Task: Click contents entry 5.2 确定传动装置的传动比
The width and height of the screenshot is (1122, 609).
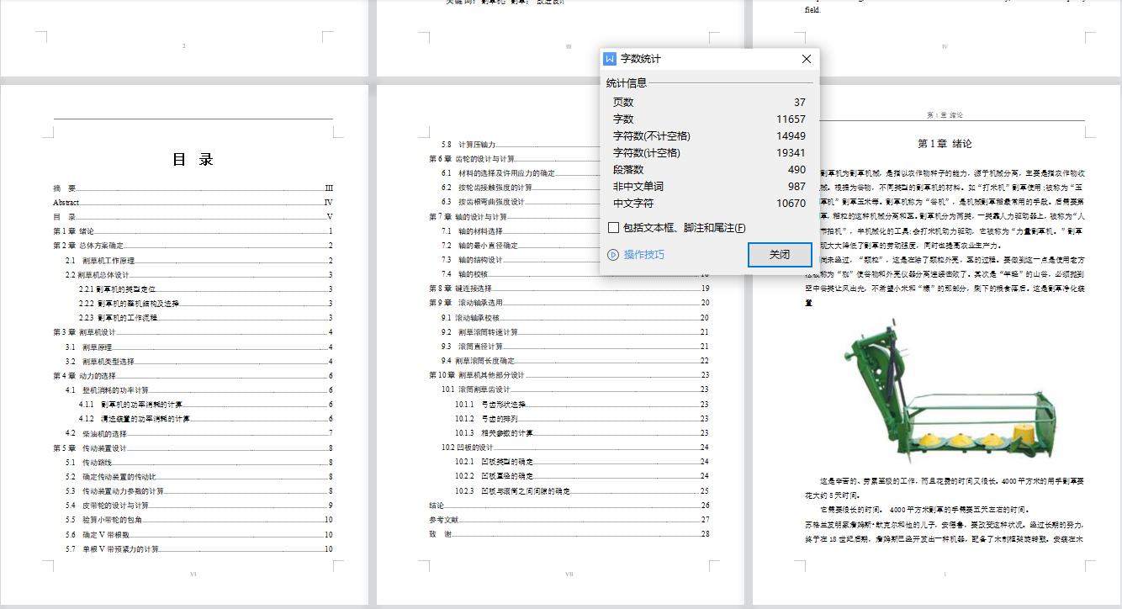Action: pos(199,476)
